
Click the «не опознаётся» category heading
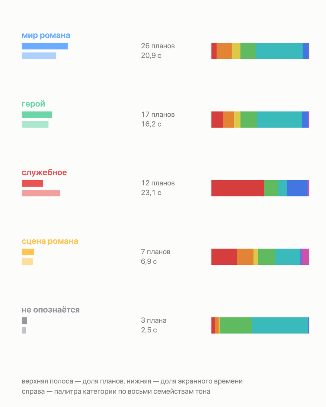[51, 310]
